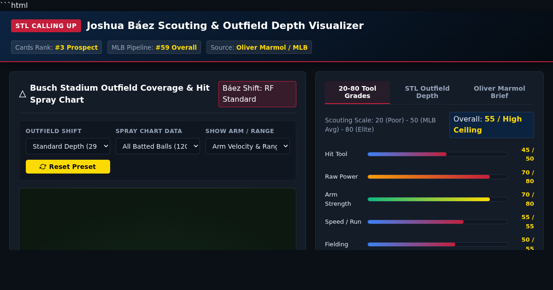Image resolution: width=553 pixels, height=290 pixels.
Task: Click the Busch Stadium Outfield Coverage heading
Action: click(x=120, y=94)
